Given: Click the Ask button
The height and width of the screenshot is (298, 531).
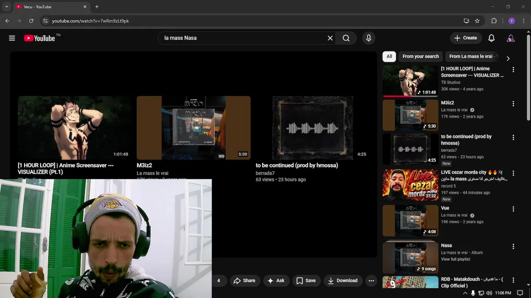Looking at the screenshot, I should (x=276, y=281).
